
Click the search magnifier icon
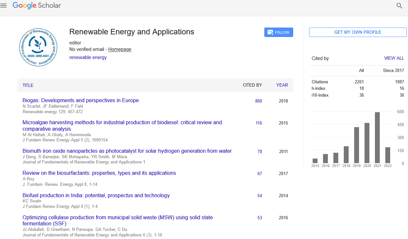tap(399, 6)
